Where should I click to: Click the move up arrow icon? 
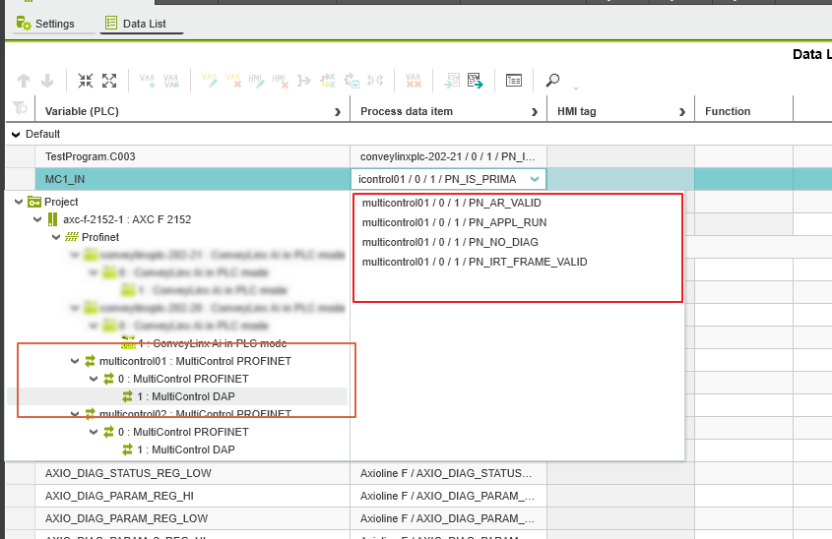[24, 82]
